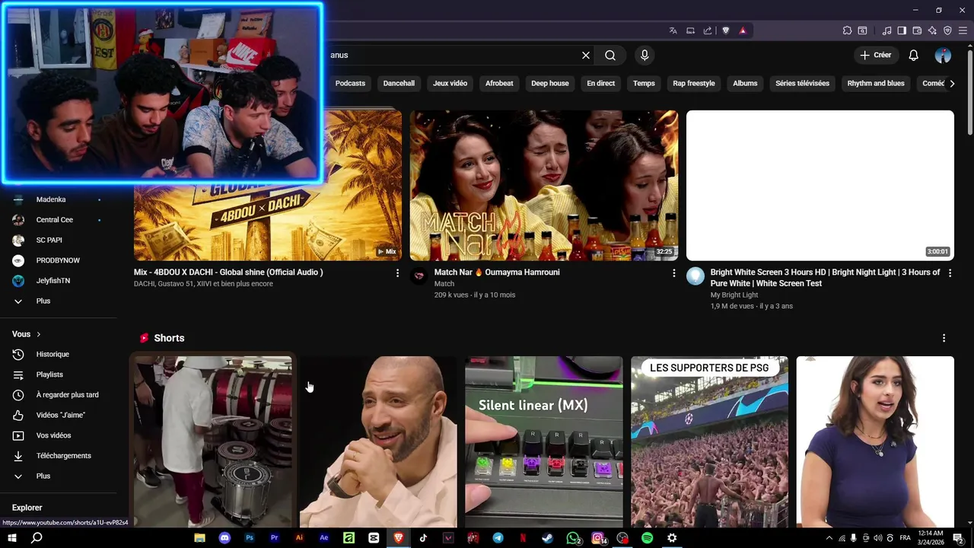This screenshot has height=548, width=974.
Task: Open the PRODBYNOW subscription
Action: pyautogui.click(x=59, y=260)
